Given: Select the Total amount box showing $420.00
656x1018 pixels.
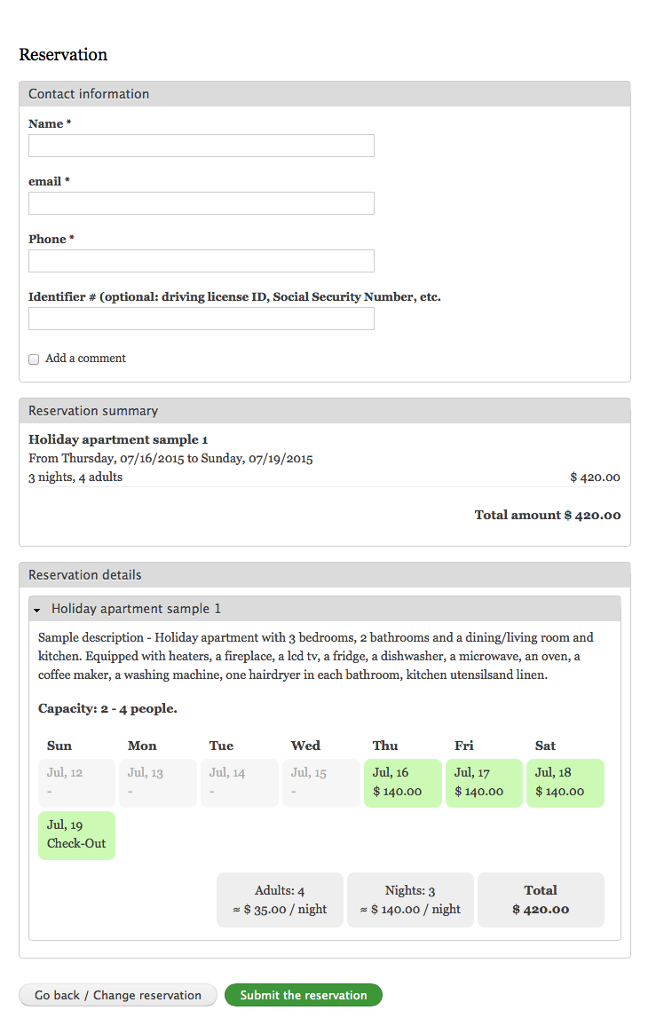Looking at the screenshot, I should 541,899.
